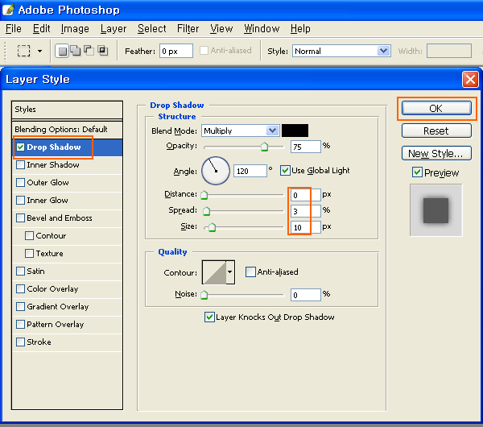This screenshot has height=427, width=483.
Task: Enable the Inner Glow checkbox
Action: (20, 200)
